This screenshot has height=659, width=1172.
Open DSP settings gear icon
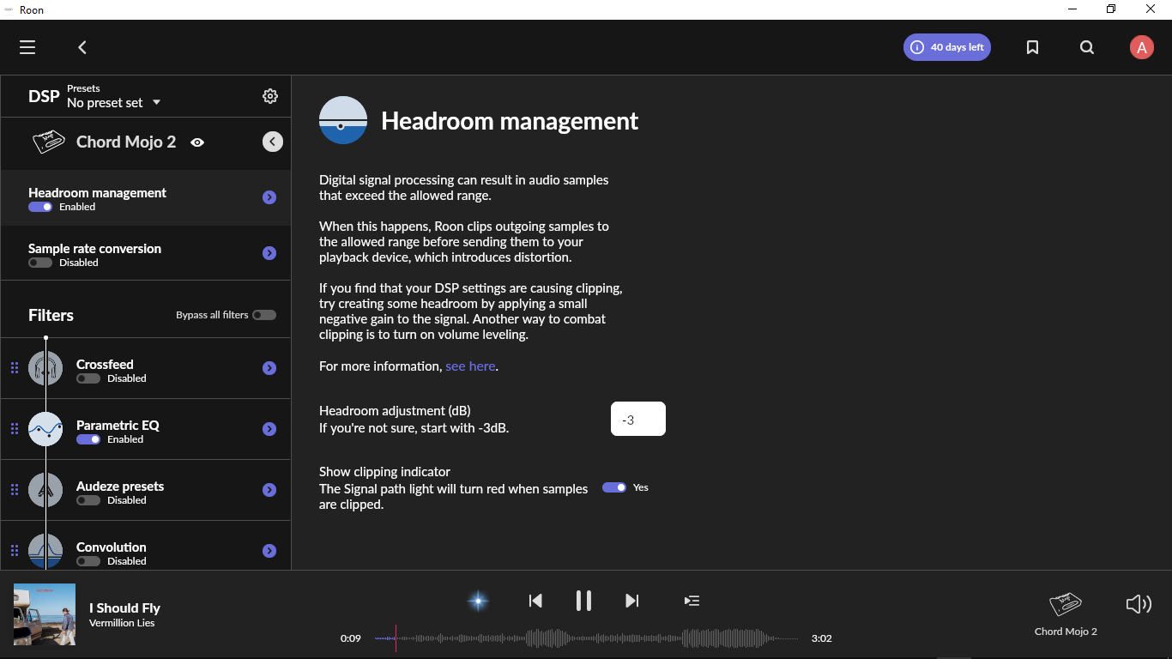click(x=270, y=96)
